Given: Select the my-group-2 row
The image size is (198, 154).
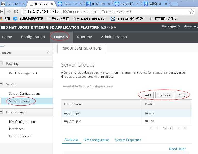Looking at the screenshot, I should 126,121.
